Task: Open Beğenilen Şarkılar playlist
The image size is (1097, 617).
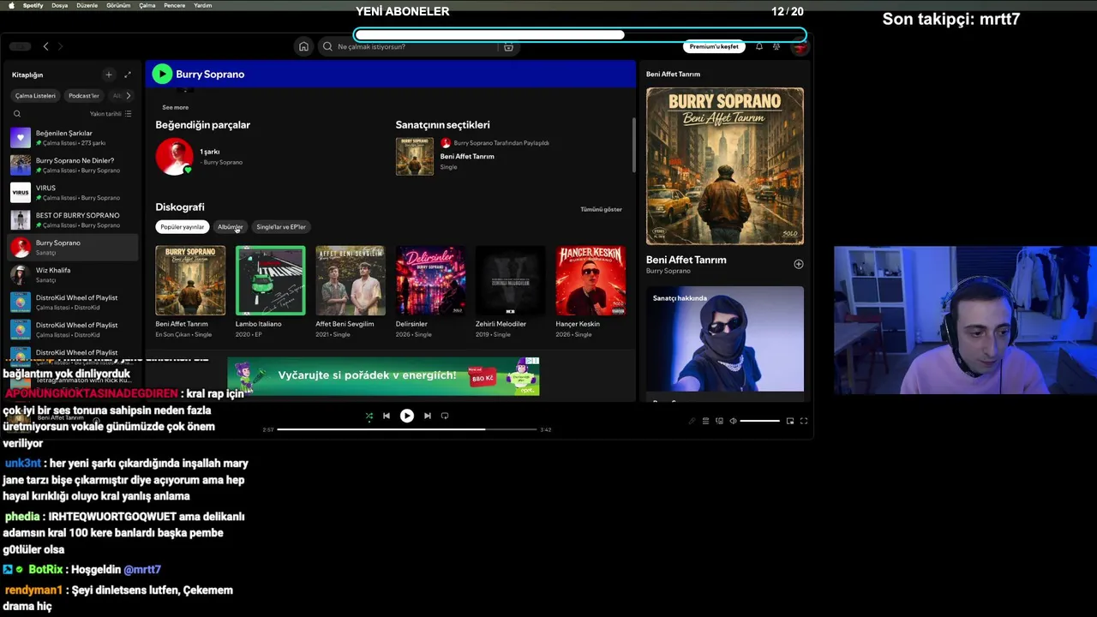Action: pos(72,137)
